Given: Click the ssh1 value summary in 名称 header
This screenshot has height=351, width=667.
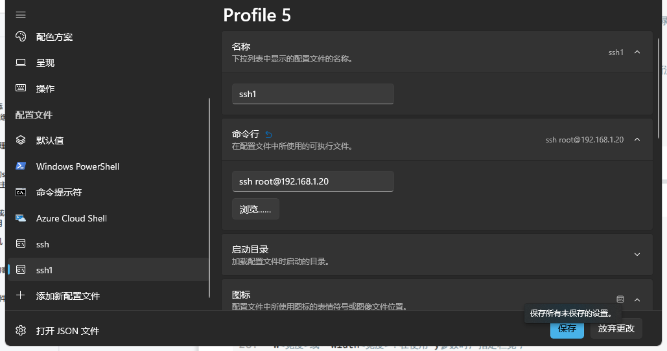Looking at the screenshot, I should point(616,52).
